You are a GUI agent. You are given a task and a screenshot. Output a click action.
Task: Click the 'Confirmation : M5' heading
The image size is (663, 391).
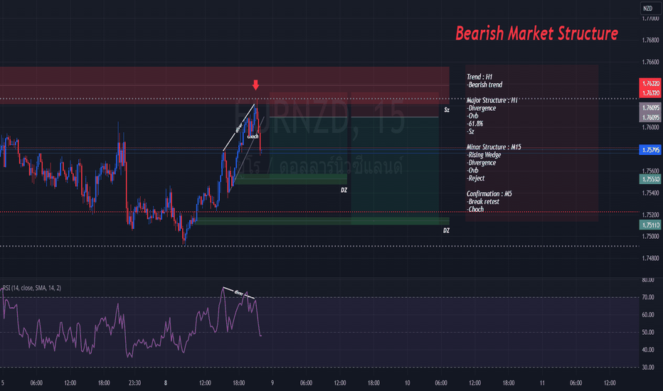tap(489, 194)
